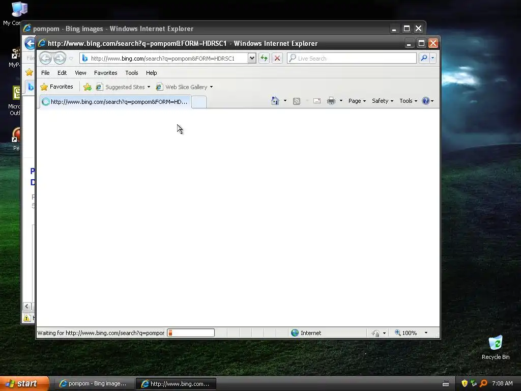Click the orange magnifier tray icon

point(483,383)
